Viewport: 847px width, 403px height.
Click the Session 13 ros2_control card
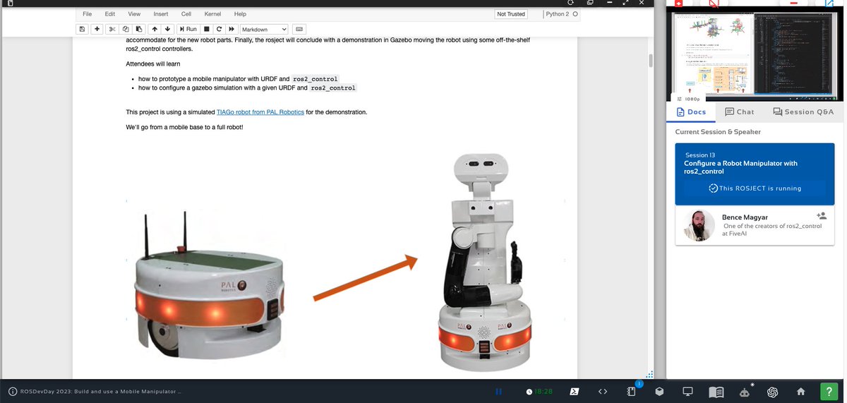pyautogui.click(x=755, y=174)
